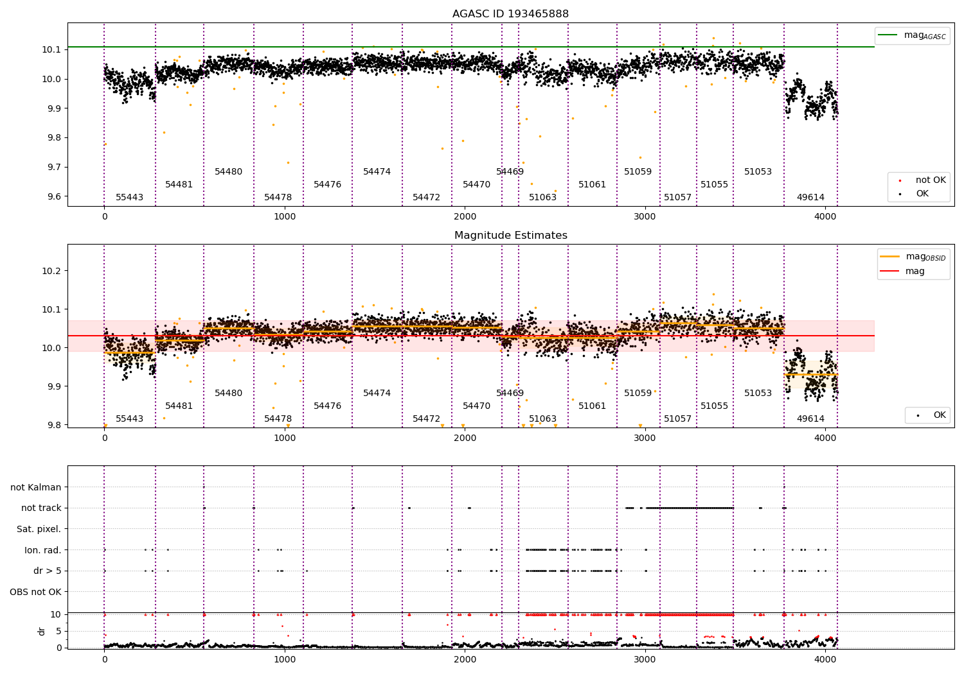Click the rotated 'dr' y-axis label

coord(42,632)
